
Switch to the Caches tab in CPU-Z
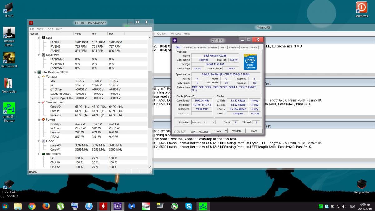pos(188,48)
